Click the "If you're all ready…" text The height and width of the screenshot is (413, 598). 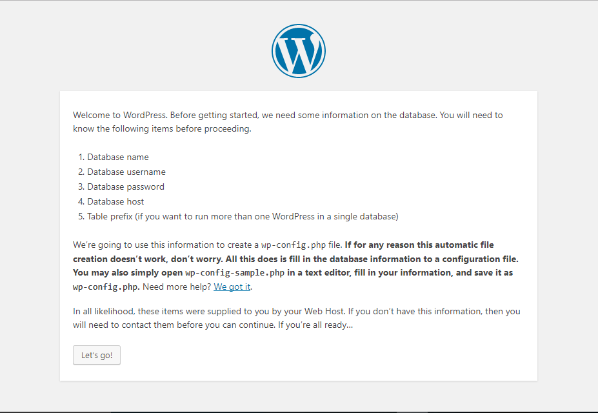[315, 325]
